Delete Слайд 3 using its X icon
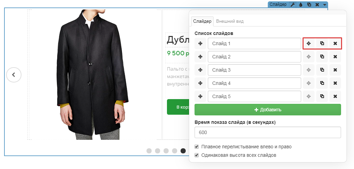354x169 pixels. pos(335,70)
